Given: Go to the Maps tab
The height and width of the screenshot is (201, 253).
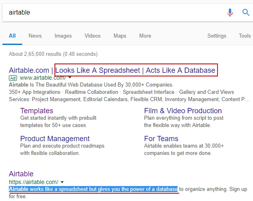Looking at the screenshot, I should [x=120, y=36].
